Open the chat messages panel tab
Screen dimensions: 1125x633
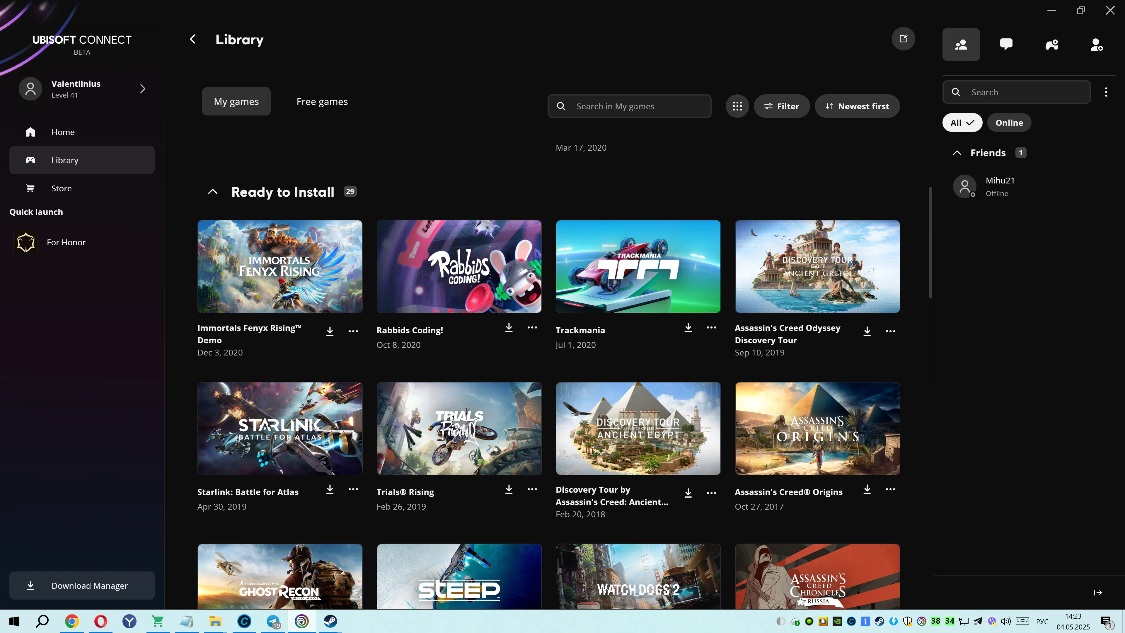(1006, 45)
